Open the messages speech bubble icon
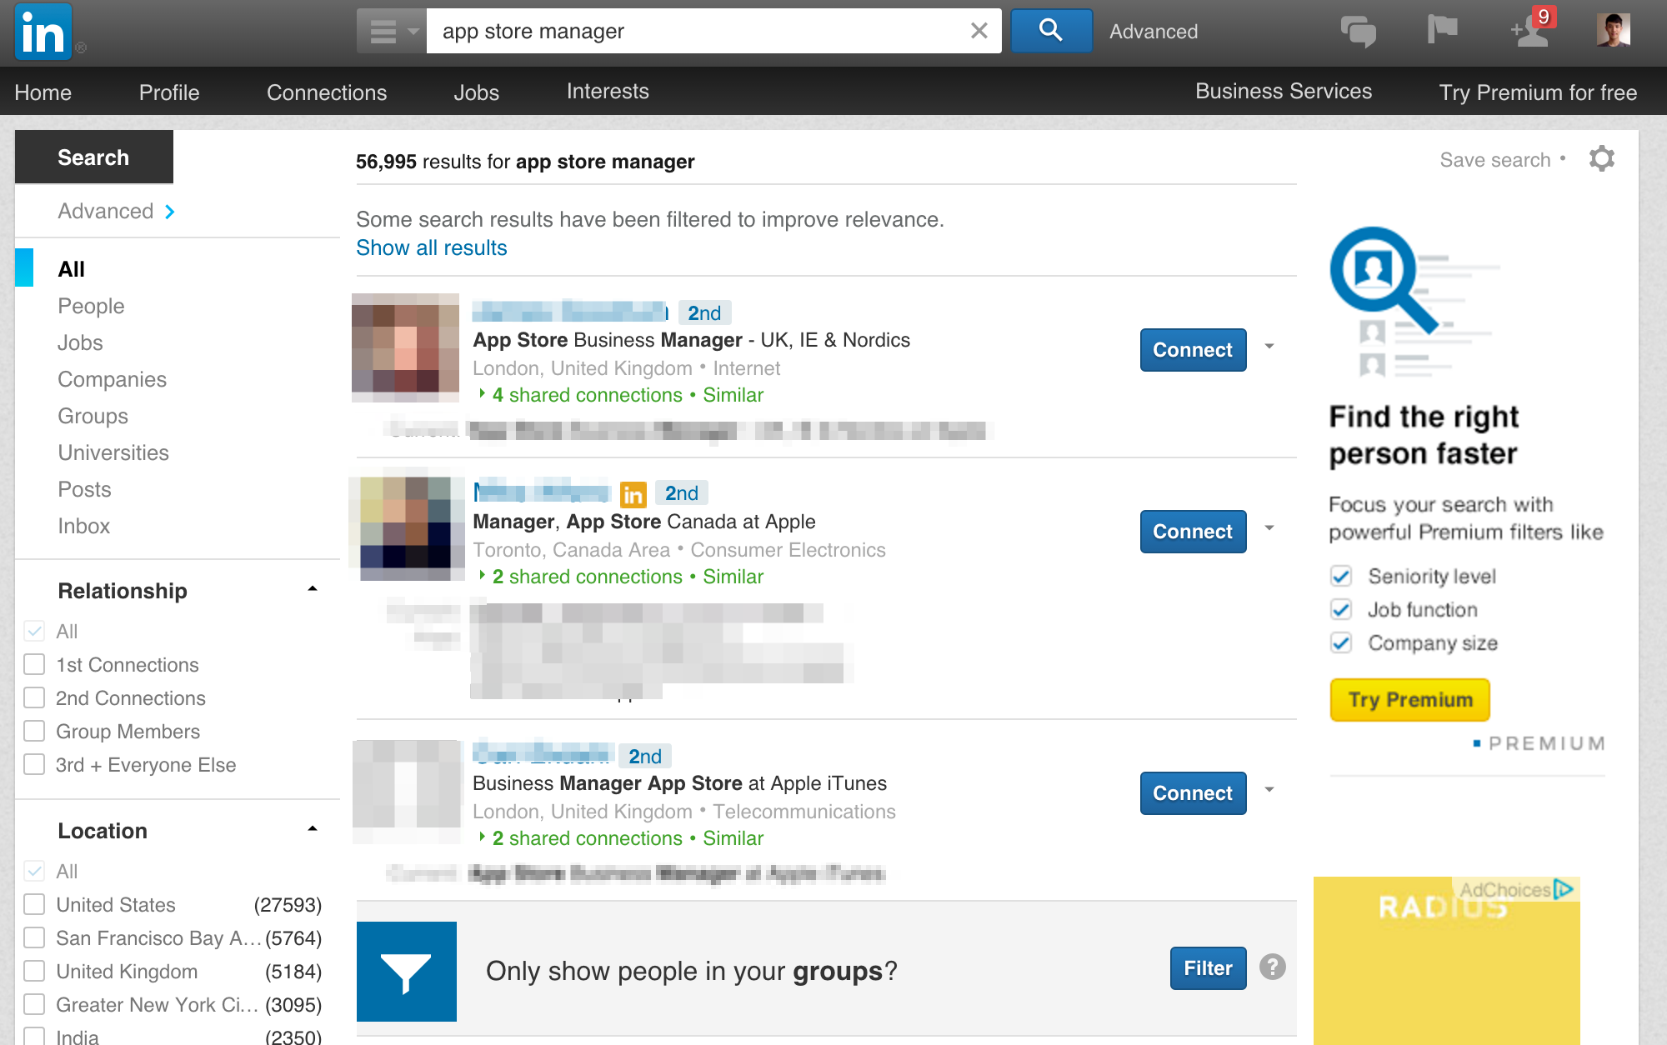Image resolution: width=1667 pixels, height=1045 pixels. [1358, 32]
